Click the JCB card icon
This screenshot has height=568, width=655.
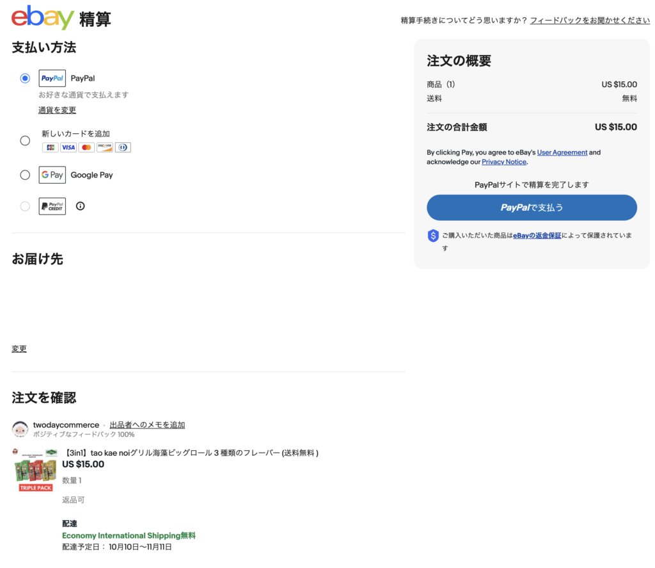50,147
